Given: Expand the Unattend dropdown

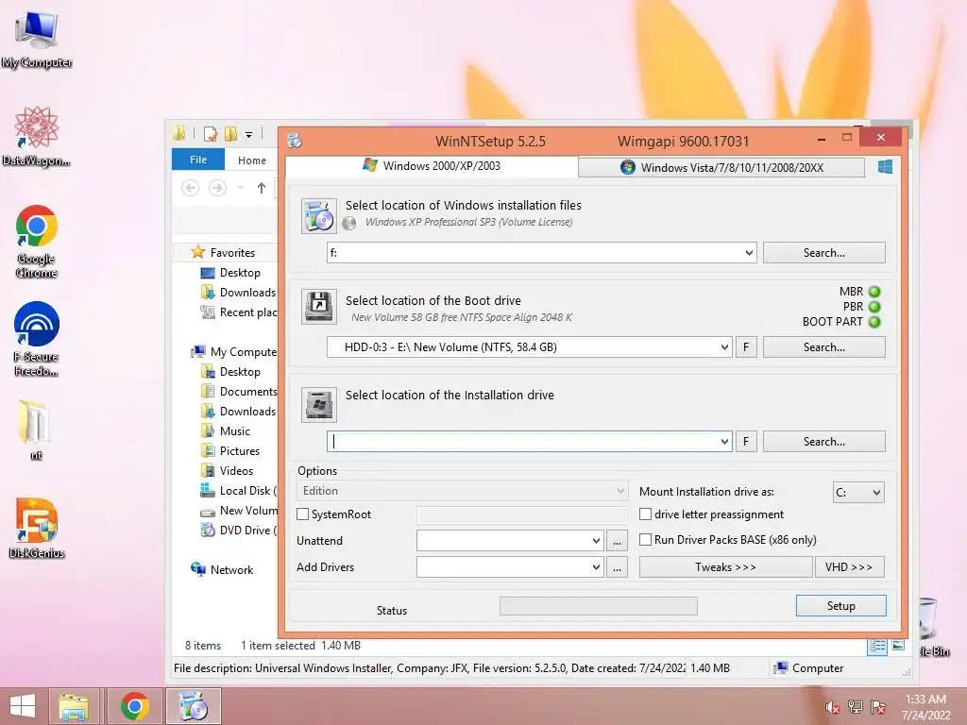Looking at the screenshot, I should click(596, 541).
